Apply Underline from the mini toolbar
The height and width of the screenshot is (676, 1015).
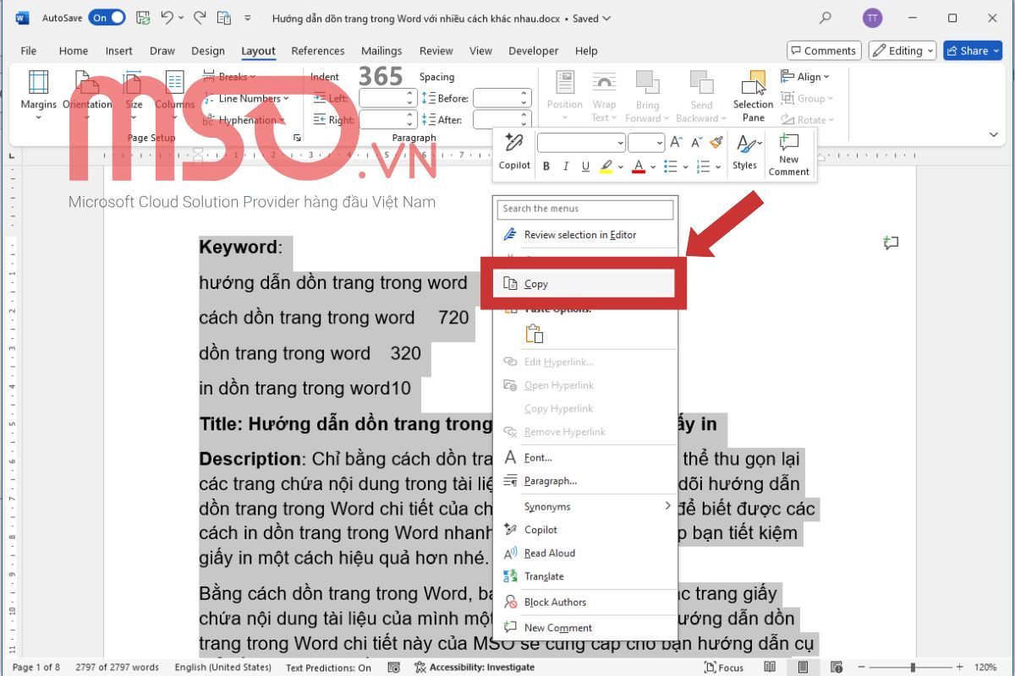pyautogui.click(x=584, y=166)
